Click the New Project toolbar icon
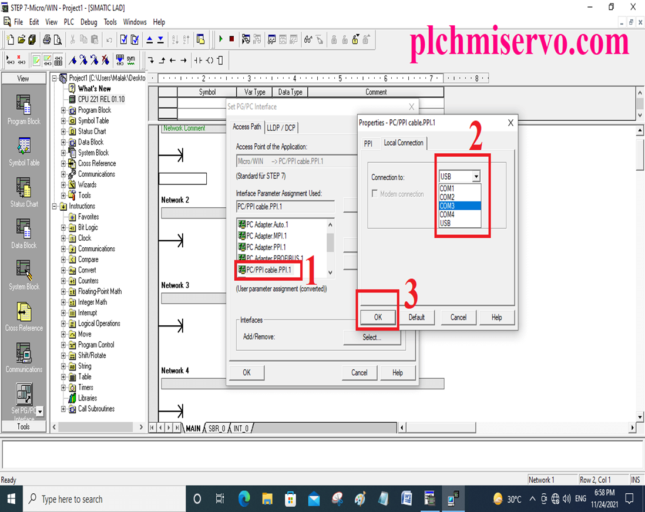 click(x=11, y=39)
